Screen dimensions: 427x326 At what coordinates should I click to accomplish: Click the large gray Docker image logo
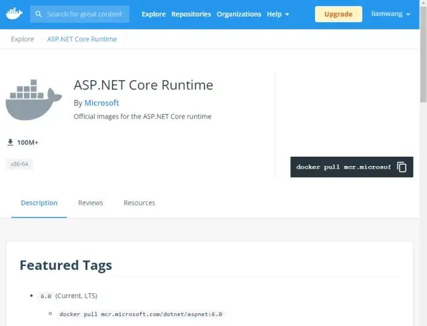[34, 100]
